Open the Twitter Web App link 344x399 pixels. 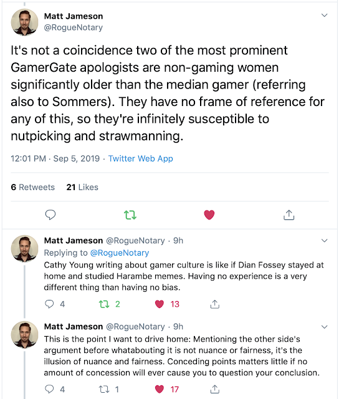coord(141,158)
